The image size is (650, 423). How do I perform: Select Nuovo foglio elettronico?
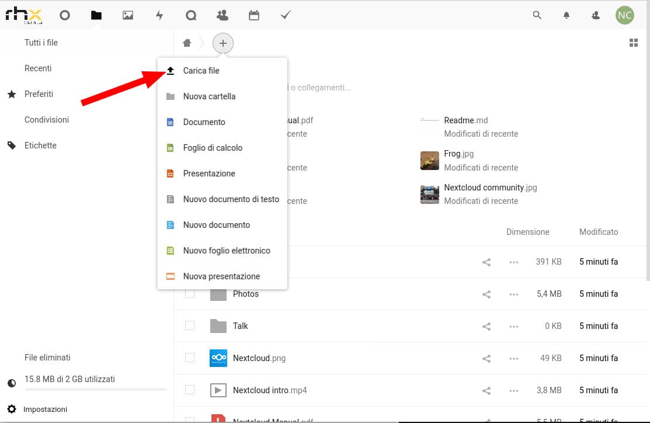[x=222, y=251]
